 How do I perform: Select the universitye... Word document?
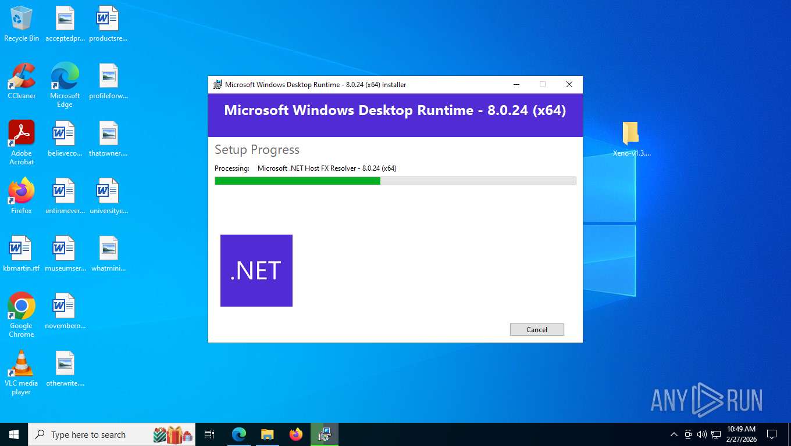pos(108,196)
